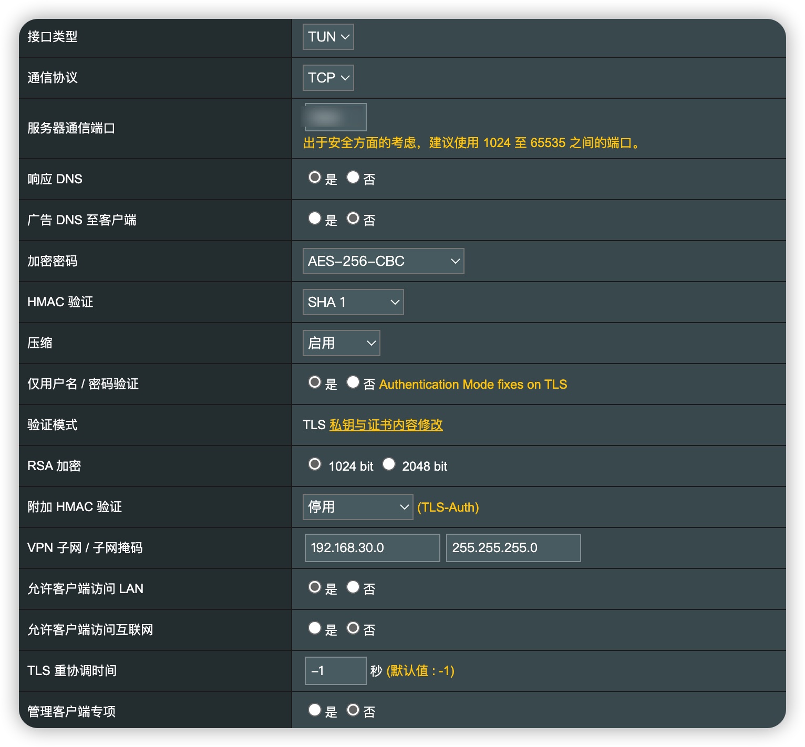Select 是 for 仅用户名/密码验证
805x747 pixels.
[x=315, y=382]
